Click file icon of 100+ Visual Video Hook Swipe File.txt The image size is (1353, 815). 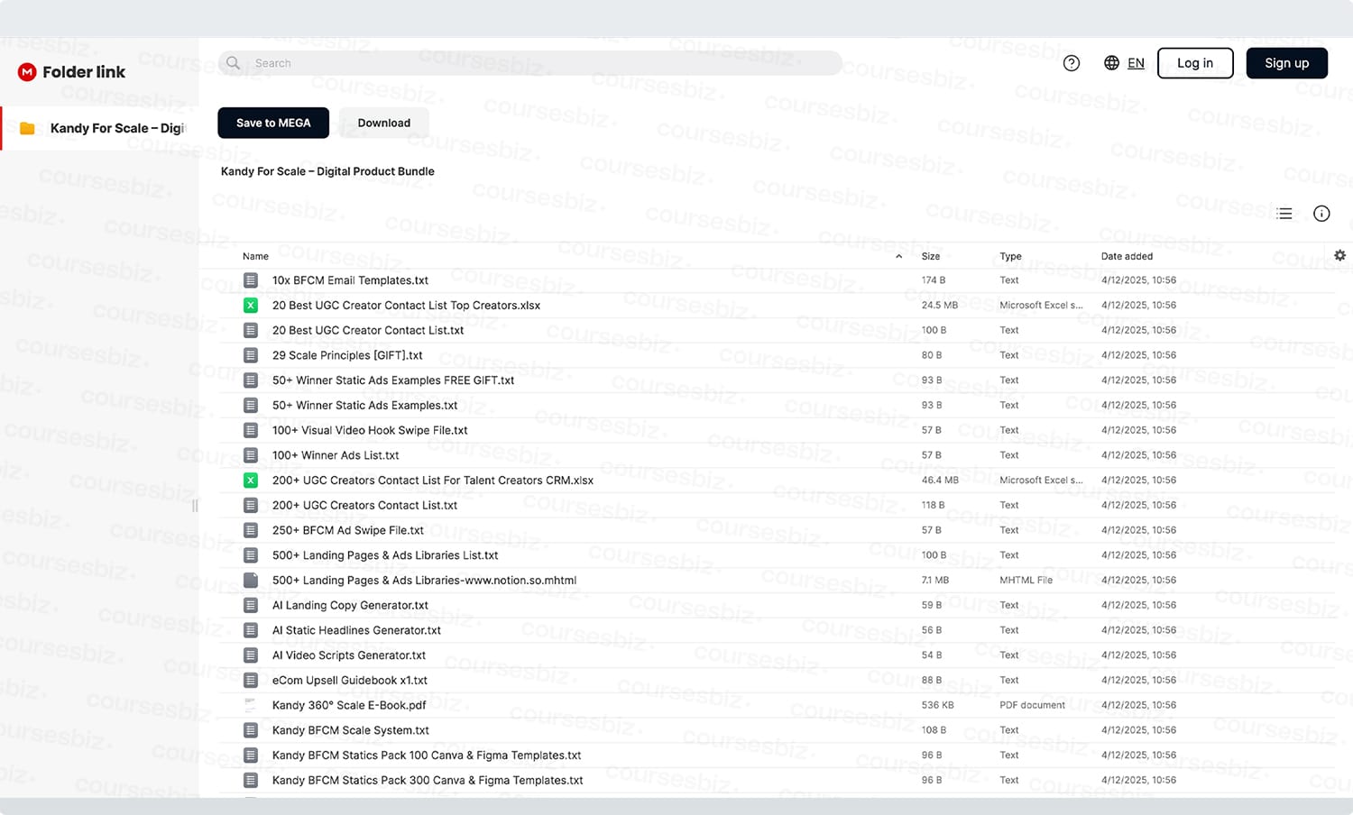(251, 430)
